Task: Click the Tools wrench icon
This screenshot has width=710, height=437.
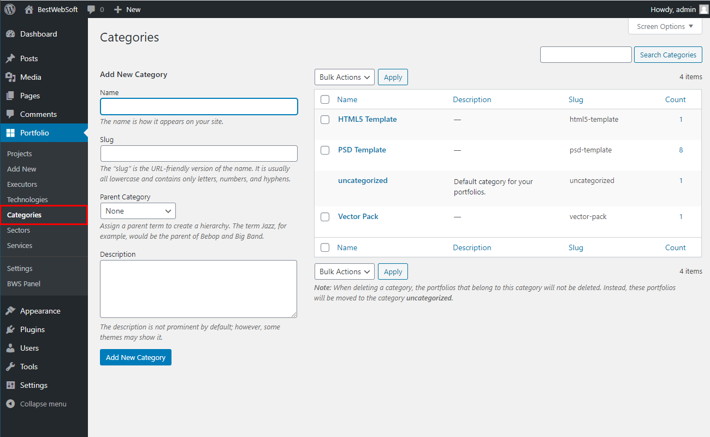Action: [x=10, y=367]
